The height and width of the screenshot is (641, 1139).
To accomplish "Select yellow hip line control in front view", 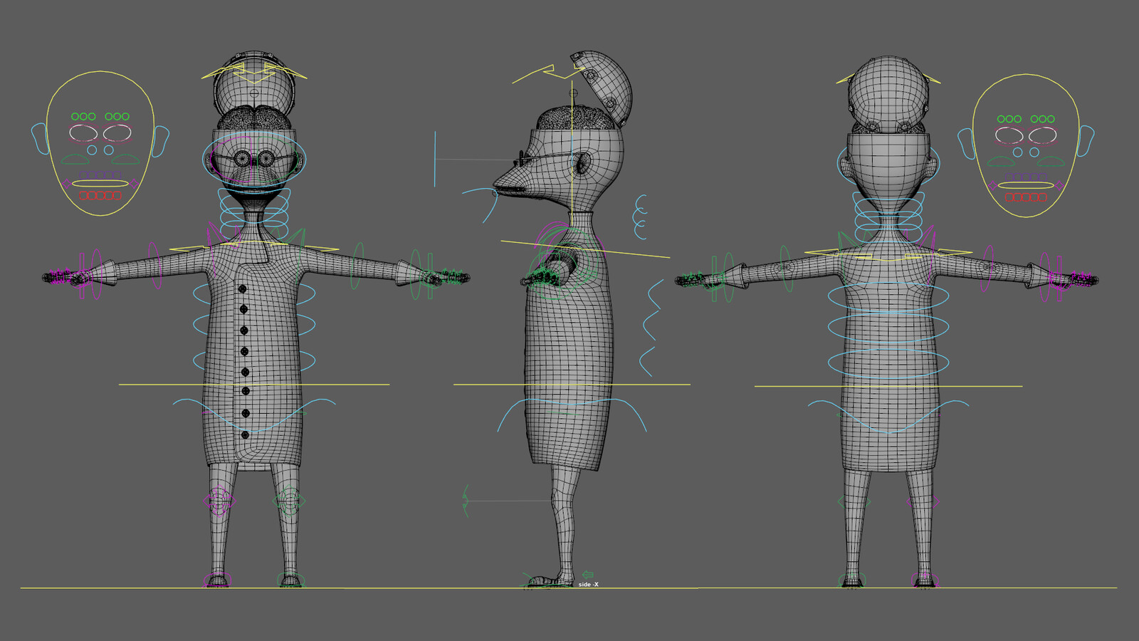I will (254, 385).
